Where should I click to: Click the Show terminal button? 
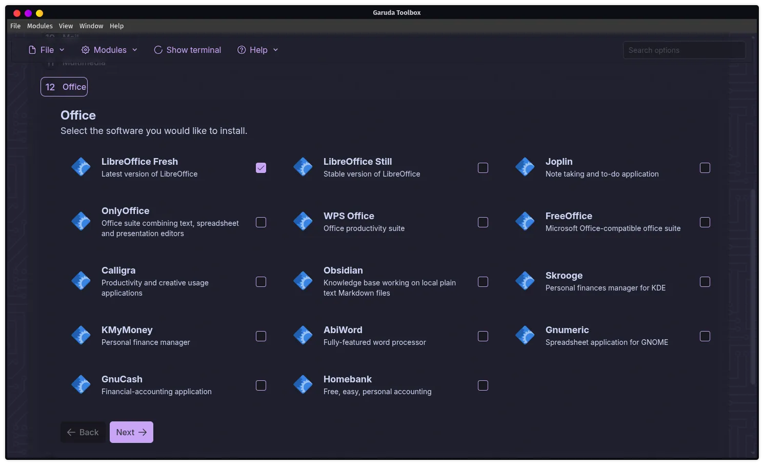188,50
